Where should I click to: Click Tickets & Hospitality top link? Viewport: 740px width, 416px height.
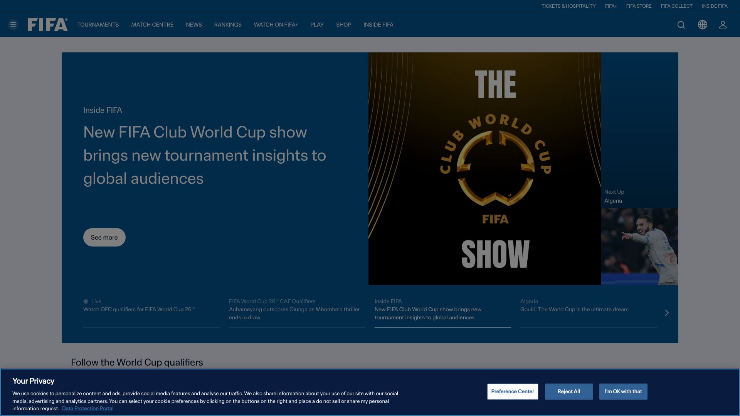point(568,6)
